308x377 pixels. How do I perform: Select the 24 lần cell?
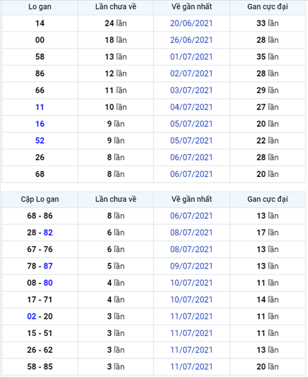116,23
